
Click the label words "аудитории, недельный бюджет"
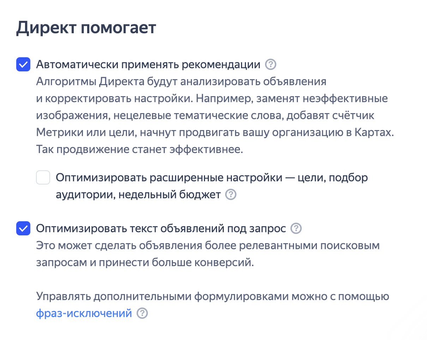(138, 195)
